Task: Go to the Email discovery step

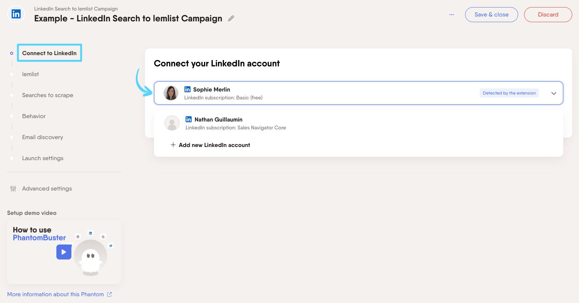Action: 42,137
